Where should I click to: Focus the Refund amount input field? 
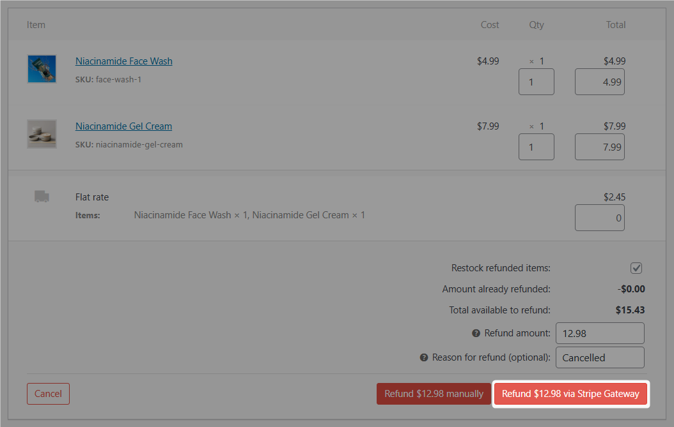pyautogui.click(x=599, y=333)
